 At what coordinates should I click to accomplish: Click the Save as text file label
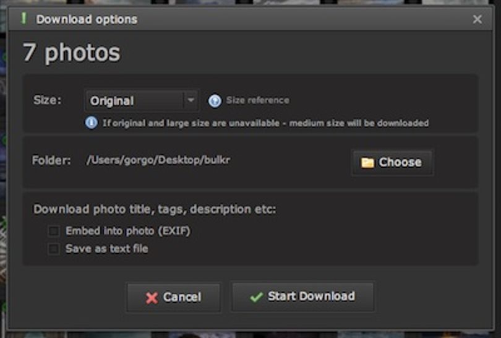coord(107,249)
